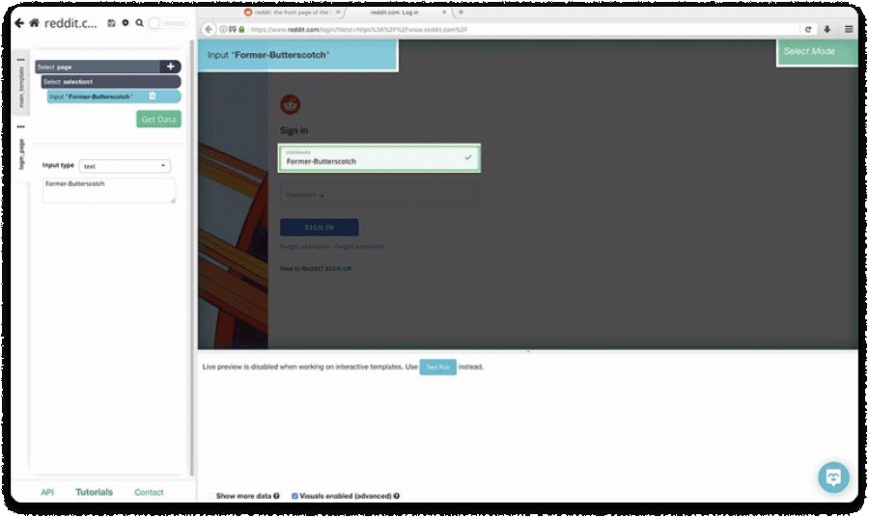The height and width of the screenshot is (518, 869).
Task: Open the Contact link
Action: tap(149, 492)
